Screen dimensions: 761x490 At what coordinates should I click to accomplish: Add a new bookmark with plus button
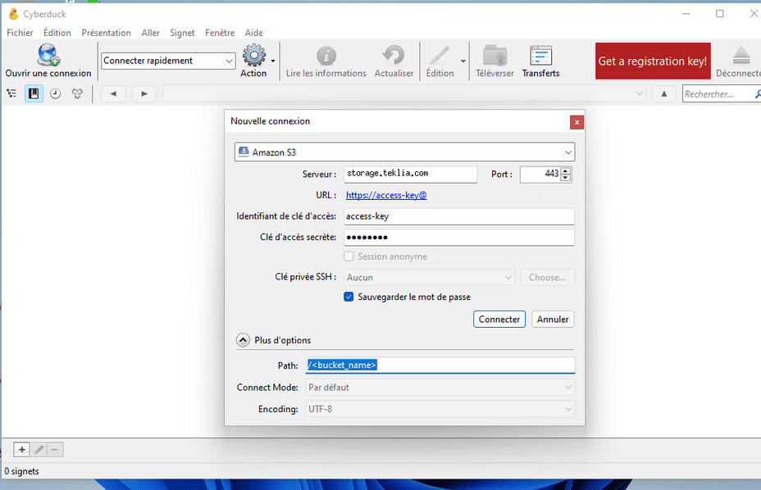[x=22, y=450]
